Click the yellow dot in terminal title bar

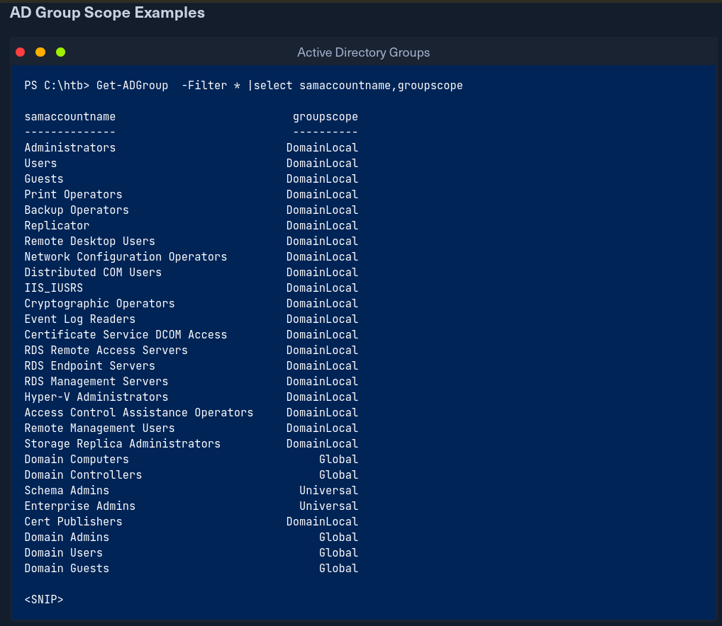[x=40, y=52]
